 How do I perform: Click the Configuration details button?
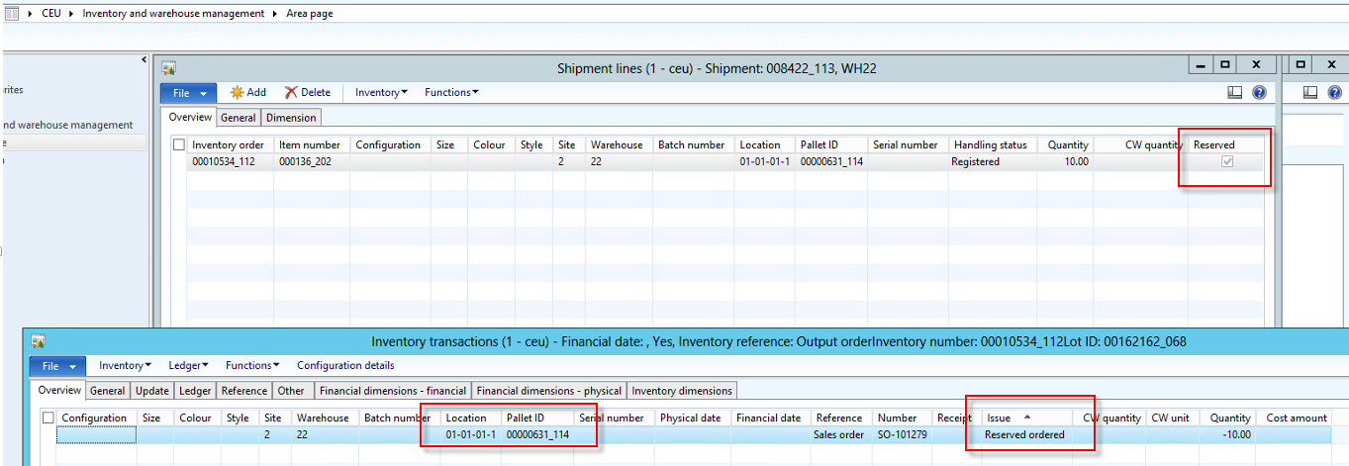tap(345, 365)
